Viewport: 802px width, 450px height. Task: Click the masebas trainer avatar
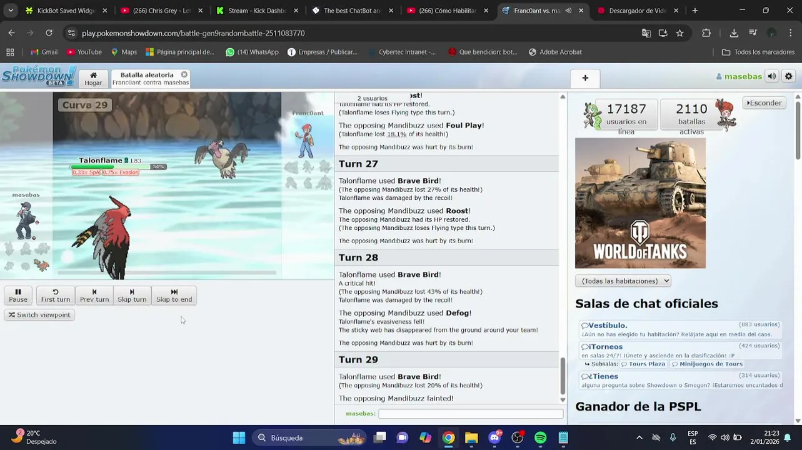(26, 220)
